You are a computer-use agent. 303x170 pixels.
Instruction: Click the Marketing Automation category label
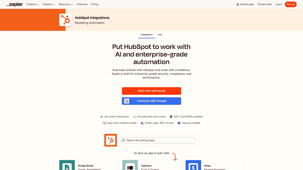pos(90,23)
